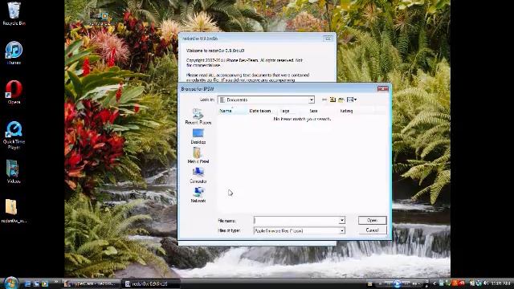Show hidden system tray icons arrow
Image resolution: width=514 pixels, height=289 pixels.
coord(434,283)
